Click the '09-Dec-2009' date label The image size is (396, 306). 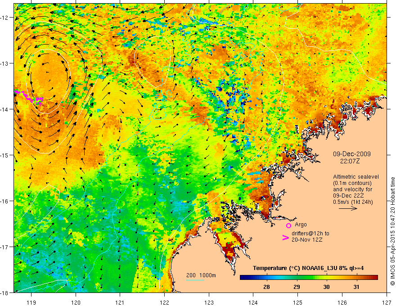[x=351, y=154]
